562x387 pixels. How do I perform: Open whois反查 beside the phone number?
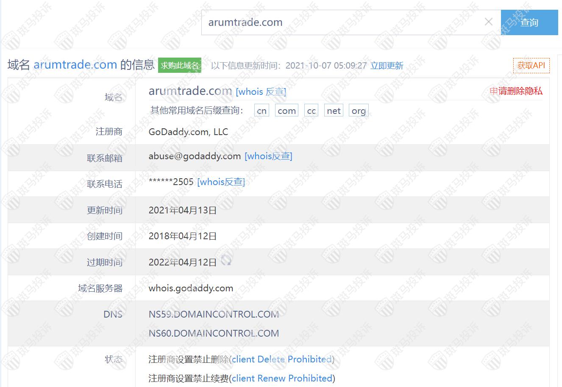coord(221,182)
